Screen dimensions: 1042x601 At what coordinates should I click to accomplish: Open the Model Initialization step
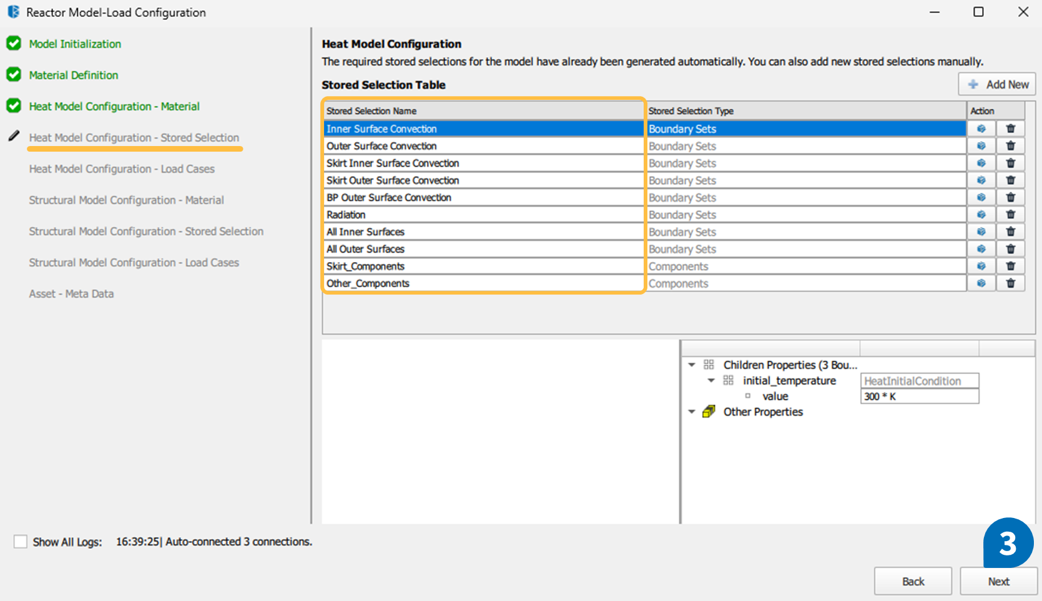click(x=75, y=44)
